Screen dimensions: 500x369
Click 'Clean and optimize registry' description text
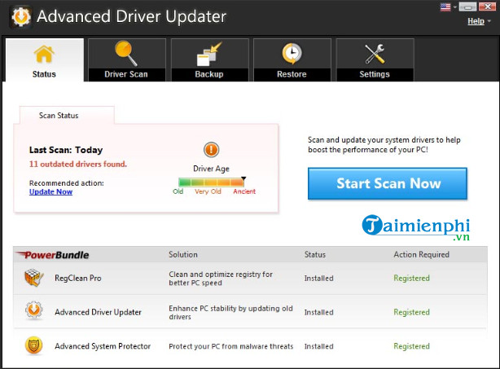221,279
